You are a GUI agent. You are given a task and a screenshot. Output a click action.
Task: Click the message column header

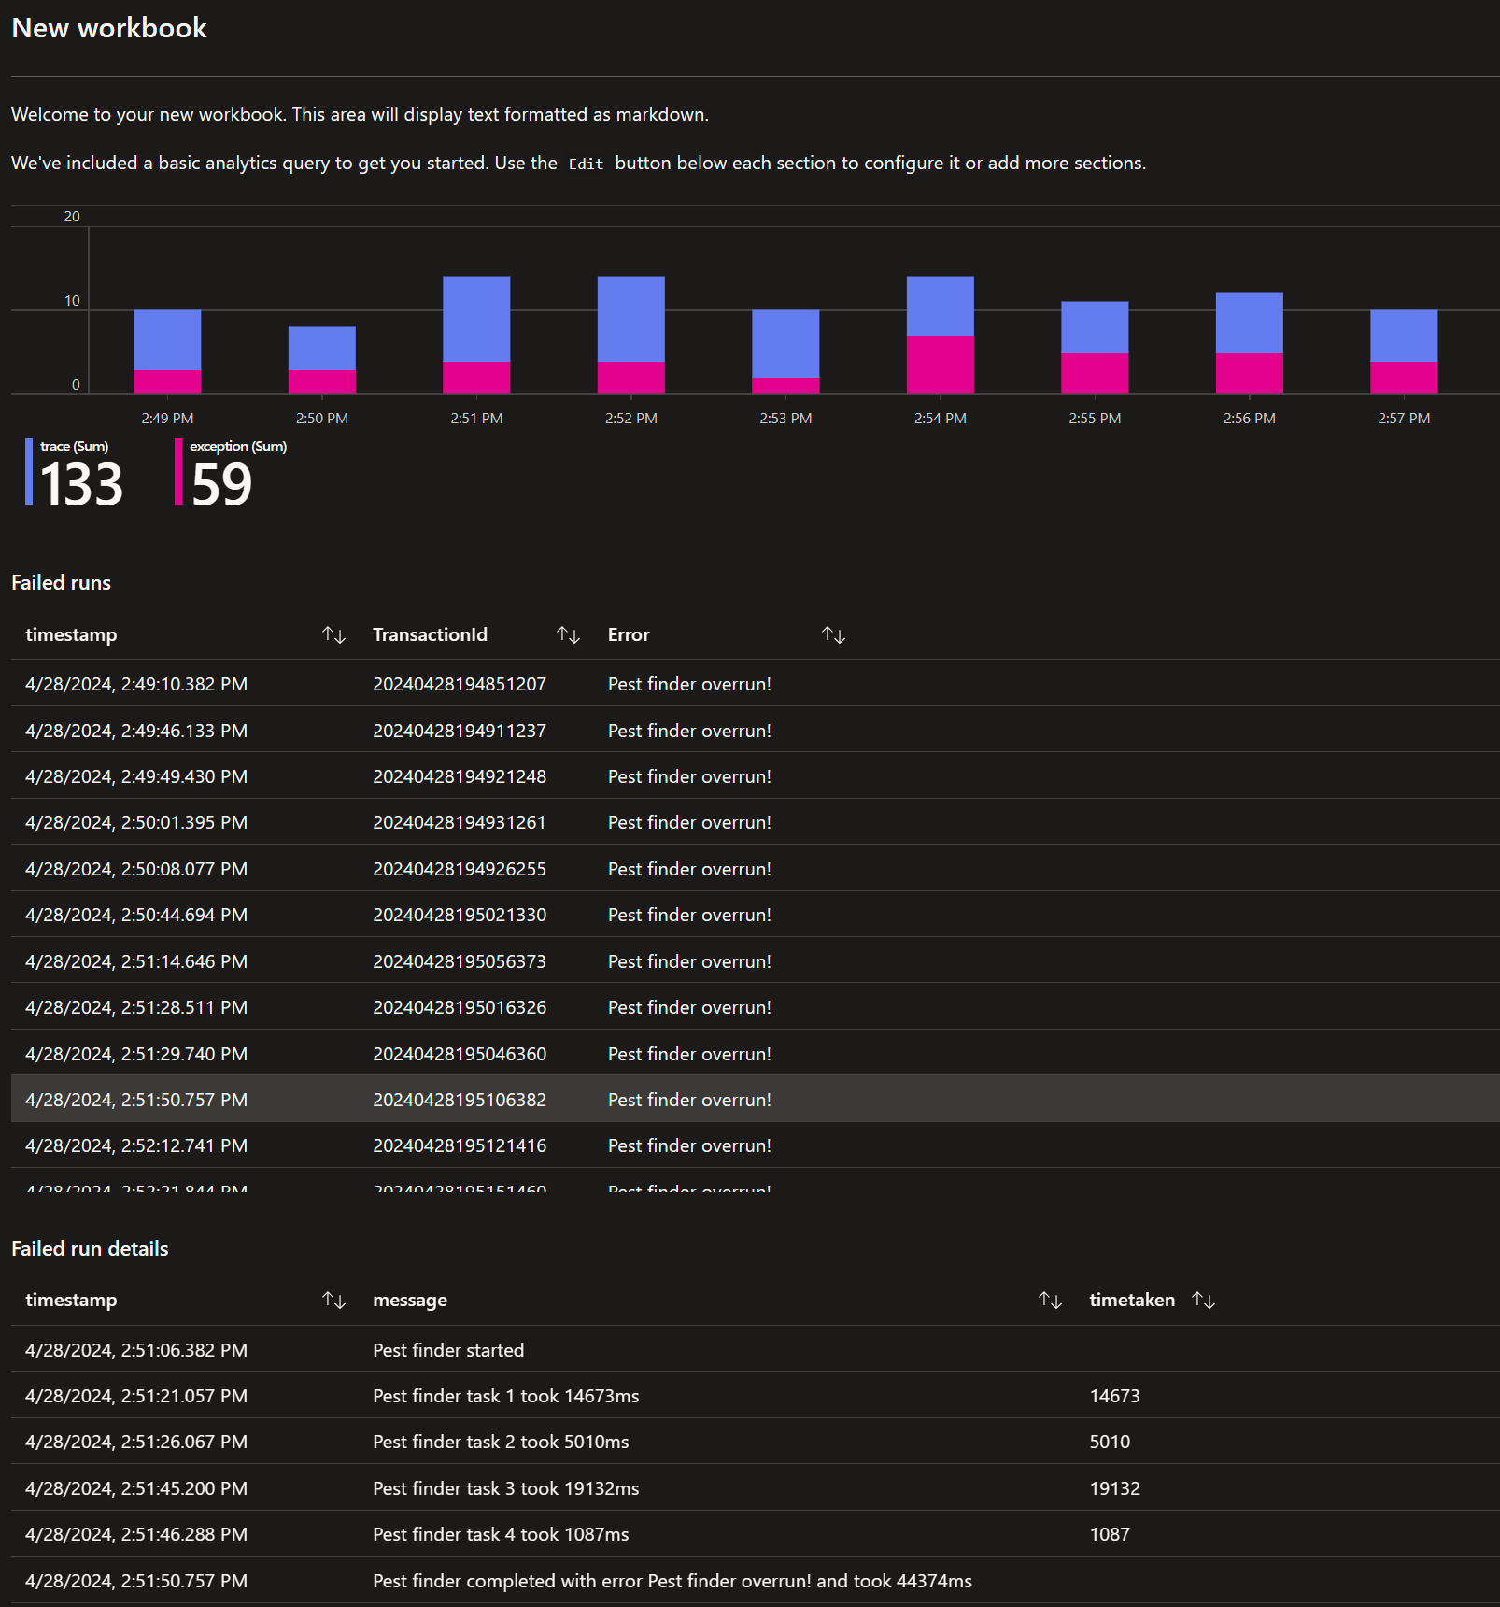coord(410,1301)
